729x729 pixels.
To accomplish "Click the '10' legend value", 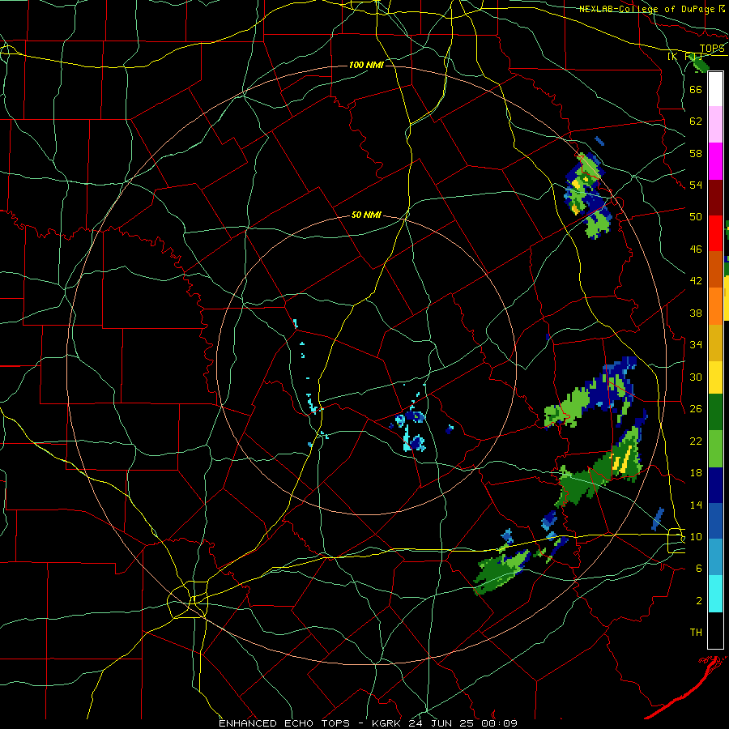I will [696, 536].
